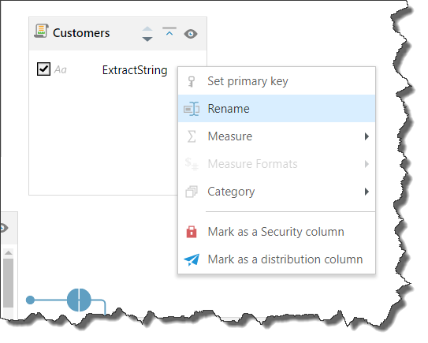Image resolution: width=428 pixels, height=343 pixels.
Task: Click the left panel scrollbar up arrow
Action: [9, 252]
